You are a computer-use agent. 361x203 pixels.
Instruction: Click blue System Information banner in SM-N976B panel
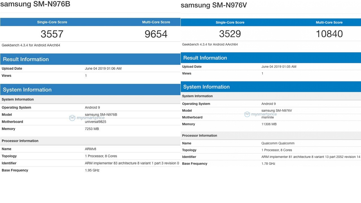click(90, 90)
